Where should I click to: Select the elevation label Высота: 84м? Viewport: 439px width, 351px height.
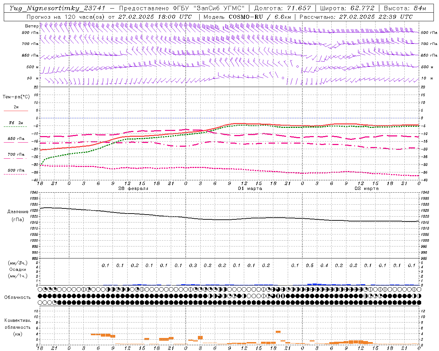pos(405,8)
